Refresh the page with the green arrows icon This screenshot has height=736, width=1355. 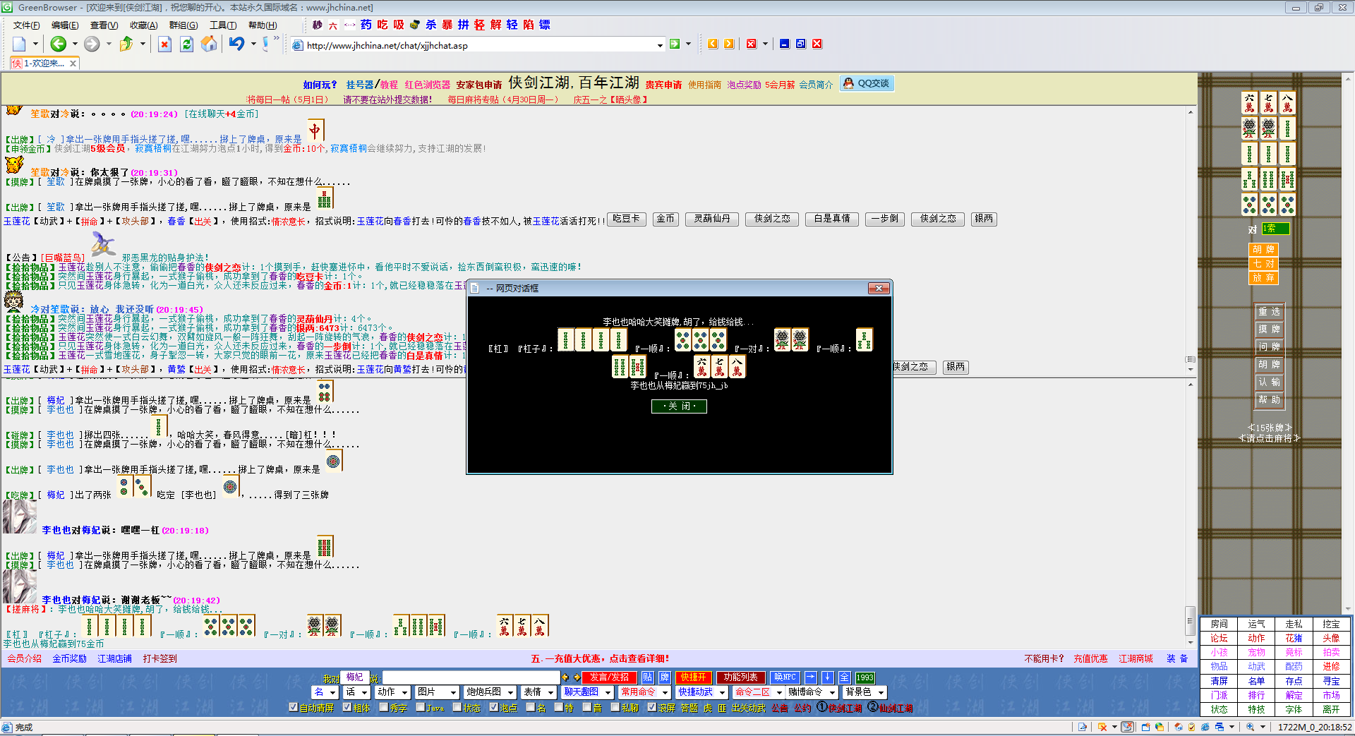186,44
